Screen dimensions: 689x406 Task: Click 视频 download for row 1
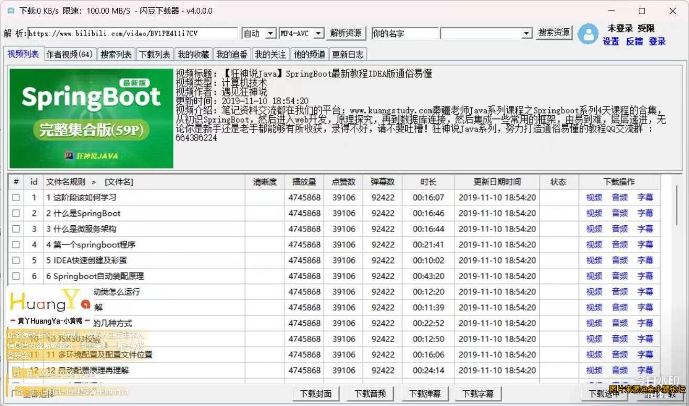[x=594, y=197]
